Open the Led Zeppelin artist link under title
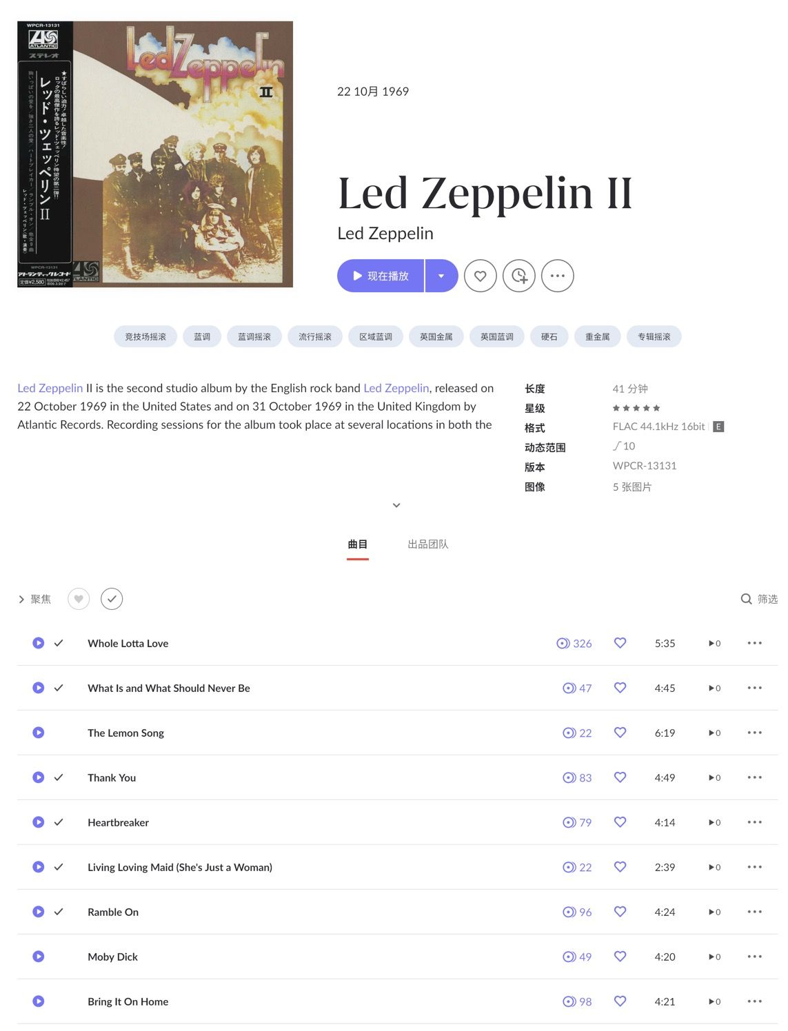Viewport: 788px width, 1031px height. [x=385, y=234]
